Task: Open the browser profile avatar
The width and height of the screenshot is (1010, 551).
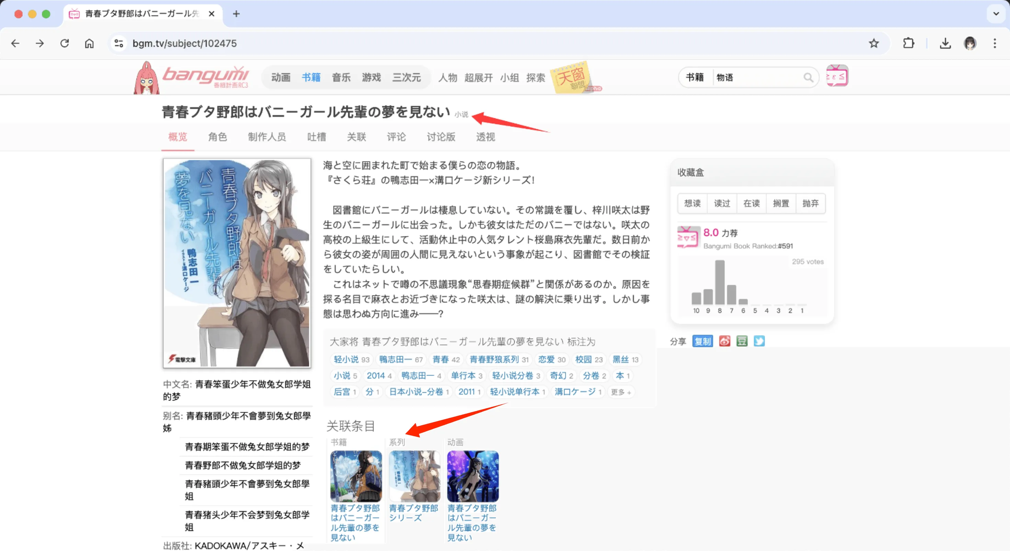Action: tap(970, 43)
